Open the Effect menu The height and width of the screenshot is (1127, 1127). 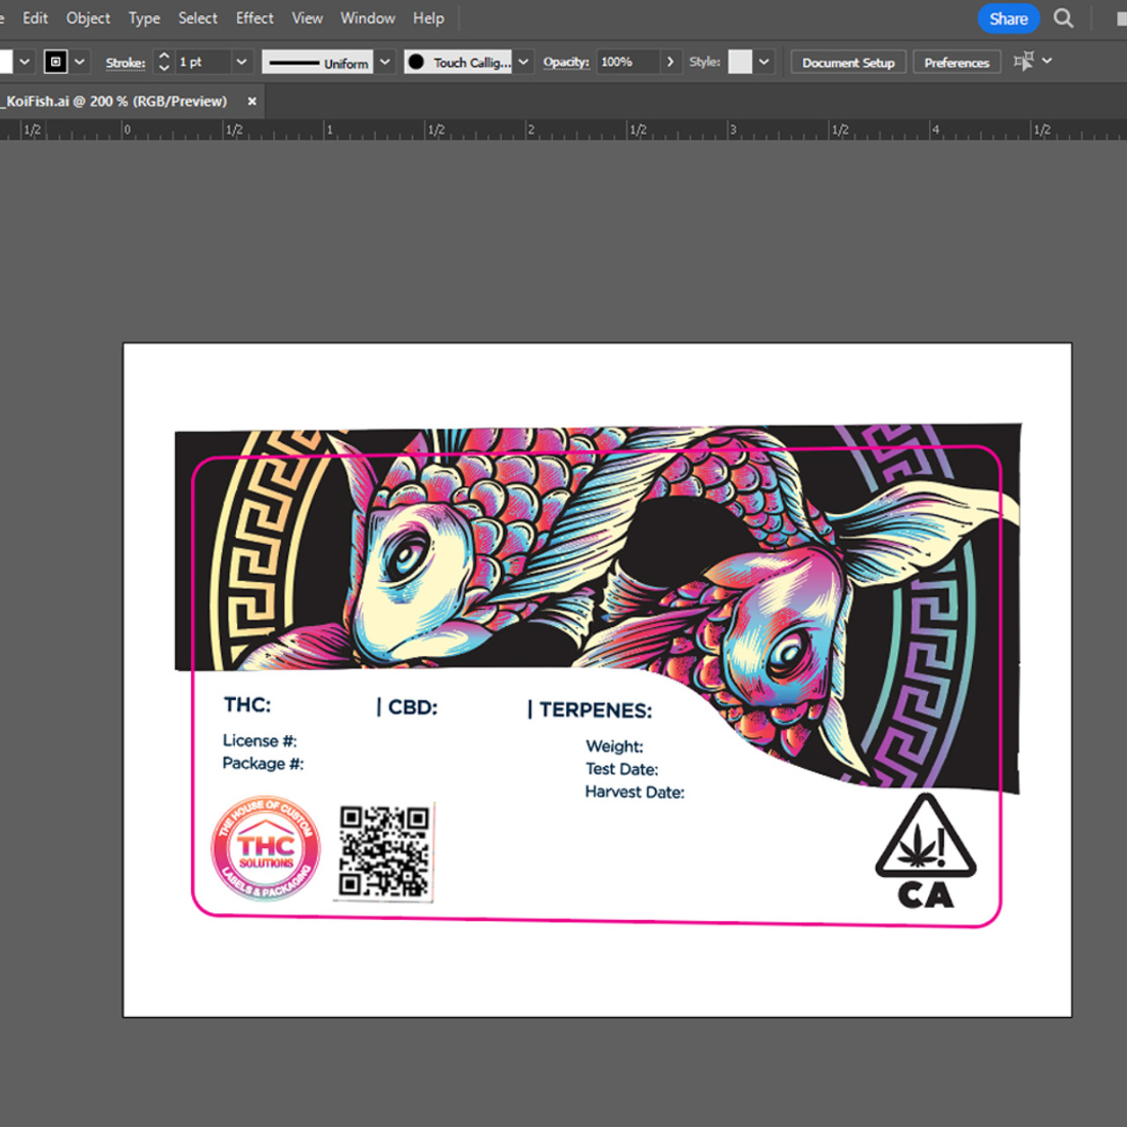tap(254, 18)
